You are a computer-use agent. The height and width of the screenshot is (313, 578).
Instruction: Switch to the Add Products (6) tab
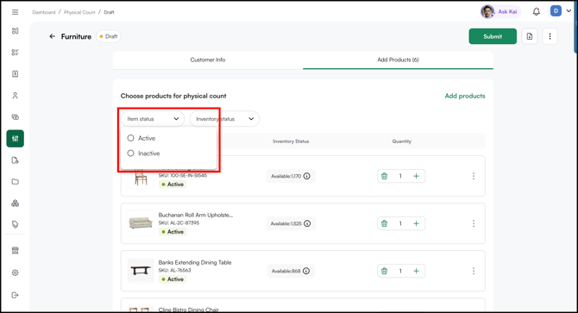pos(398,59)
